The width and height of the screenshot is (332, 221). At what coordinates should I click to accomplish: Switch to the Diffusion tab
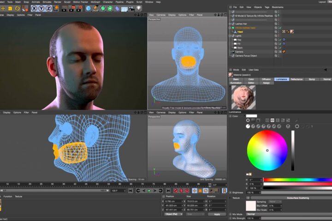tap(266, 79)
